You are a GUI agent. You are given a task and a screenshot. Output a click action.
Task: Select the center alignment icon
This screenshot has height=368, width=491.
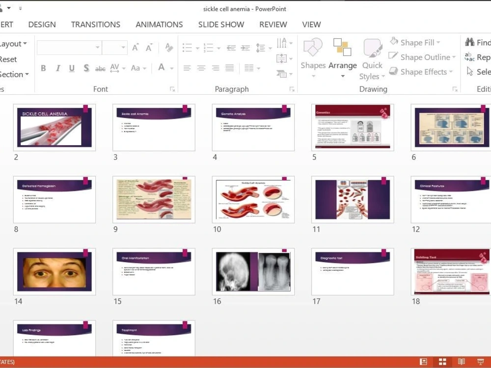(201, 68)
